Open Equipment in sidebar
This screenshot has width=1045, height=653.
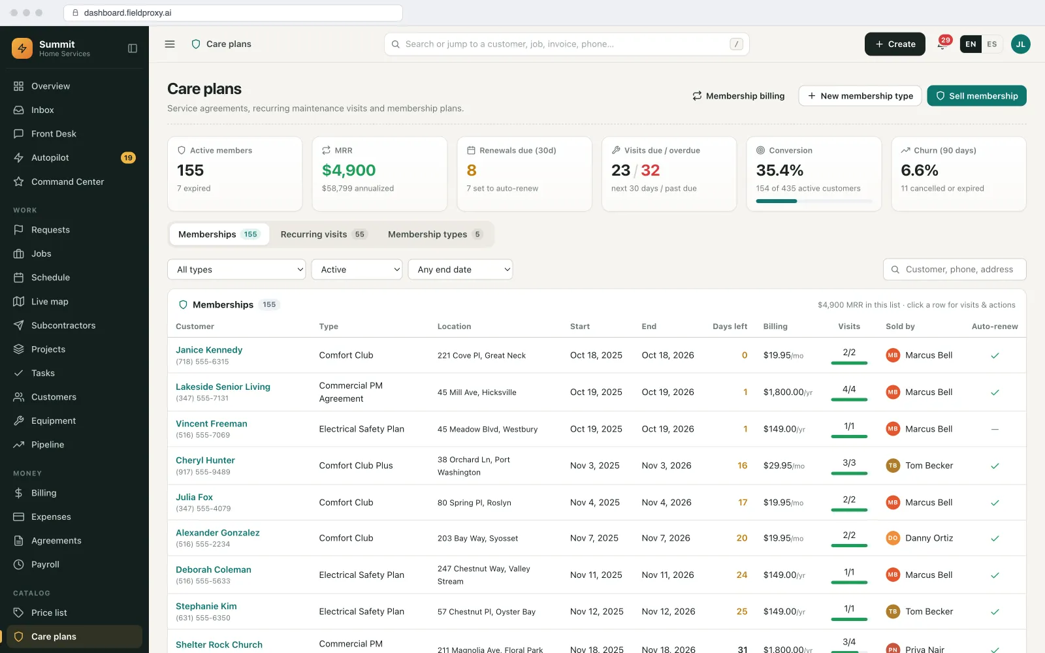pos(74,421)
